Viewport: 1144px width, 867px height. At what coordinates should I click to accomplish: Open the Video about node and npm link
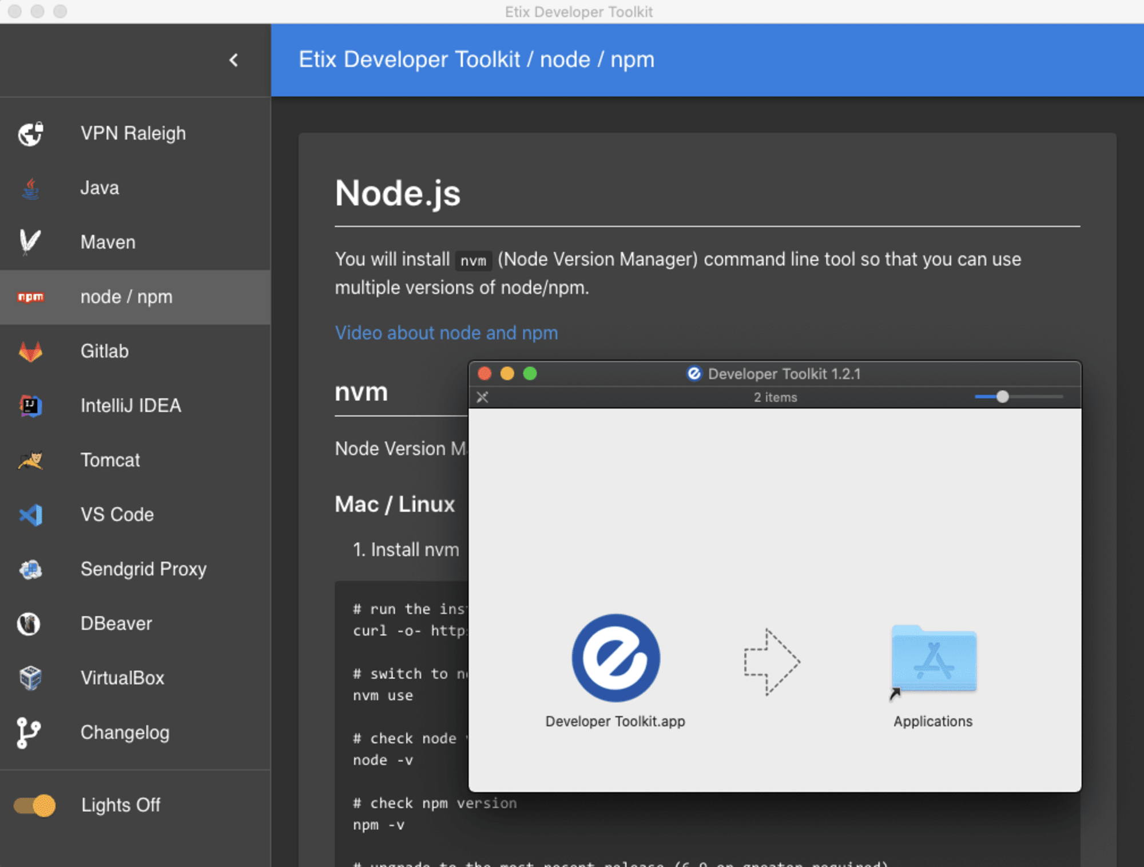pyautogui.click(x=446, y=333)
